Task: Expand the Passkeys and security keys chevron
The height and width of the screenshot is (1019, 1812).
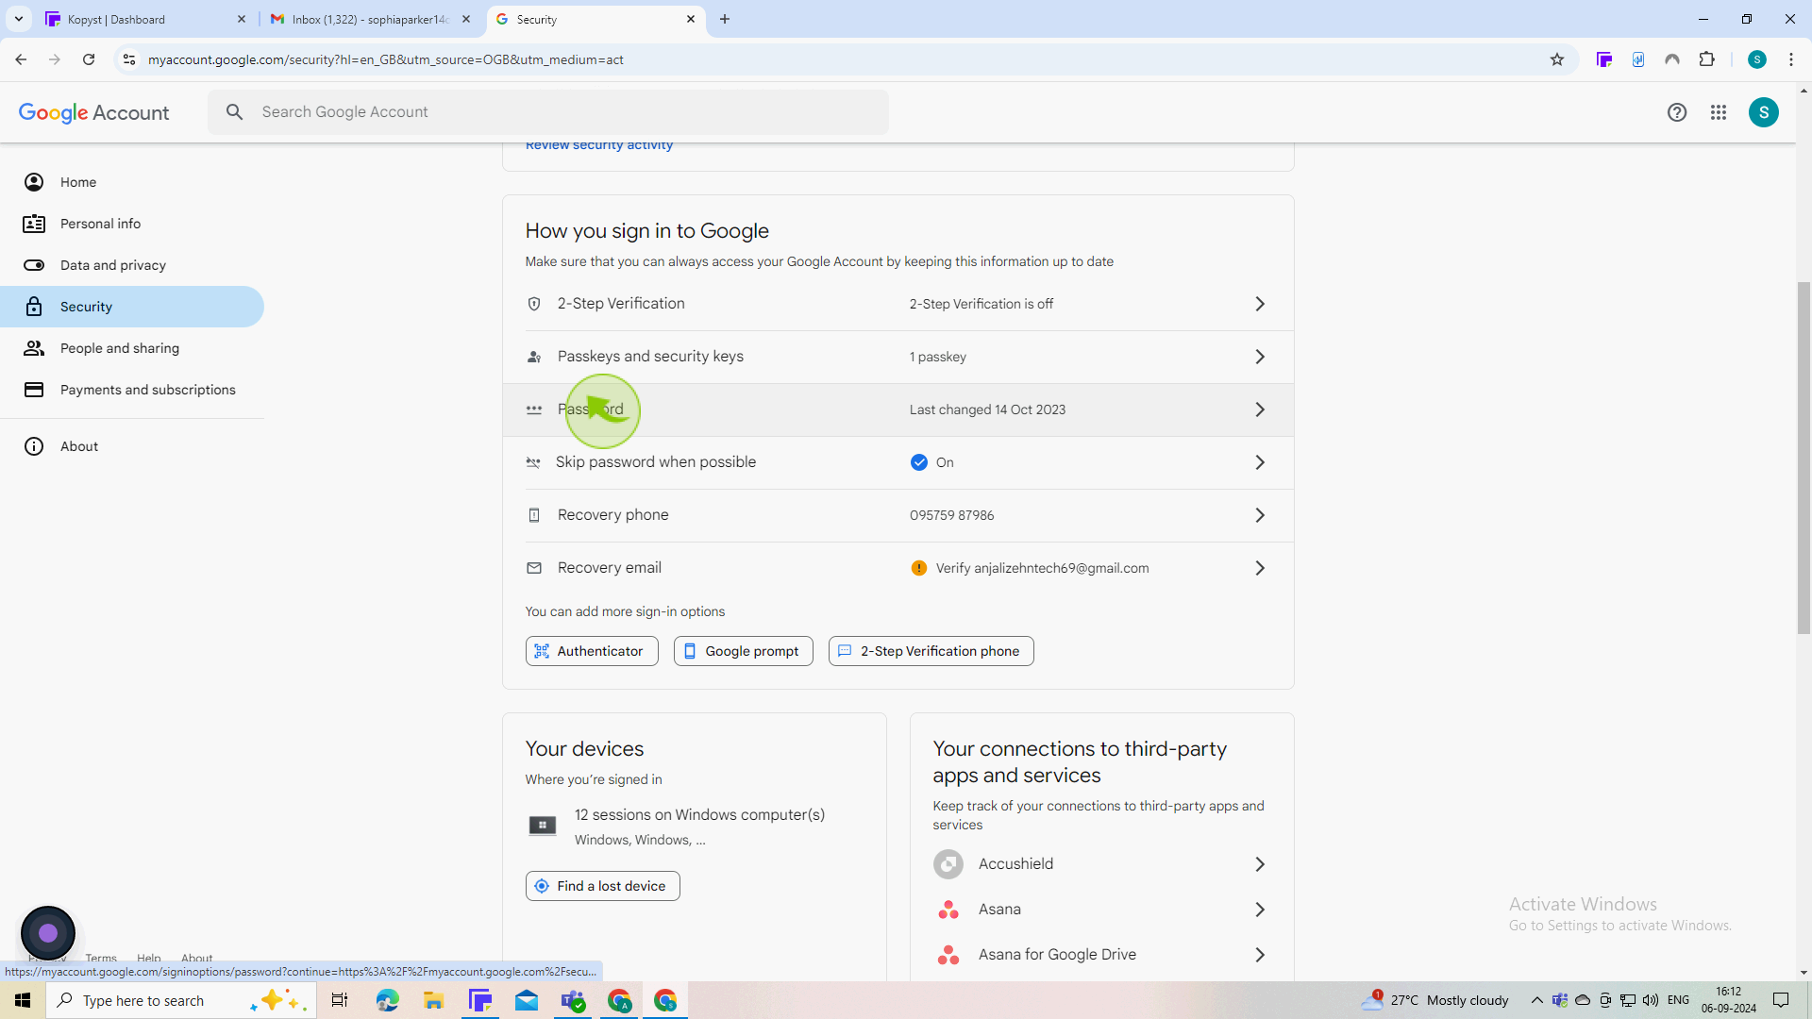Action: click(x=1260, y=357)
